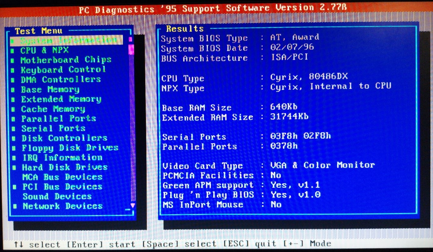The height and width of the screenshot is (252, 433).
Task: Toggle selection marker beside Serial Ports
Action: point(13,129)
